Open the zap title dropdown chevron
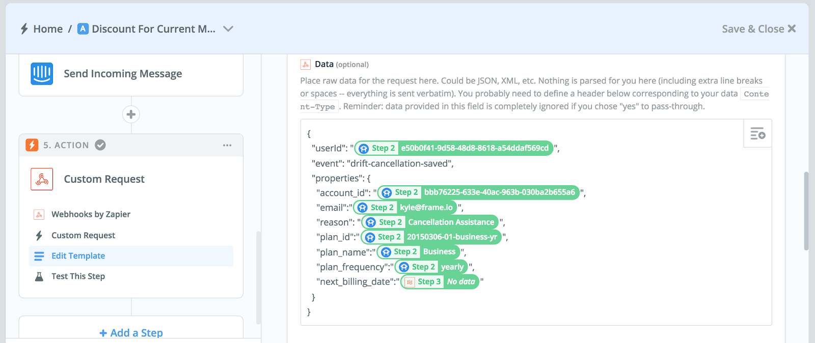 [228, 29]
